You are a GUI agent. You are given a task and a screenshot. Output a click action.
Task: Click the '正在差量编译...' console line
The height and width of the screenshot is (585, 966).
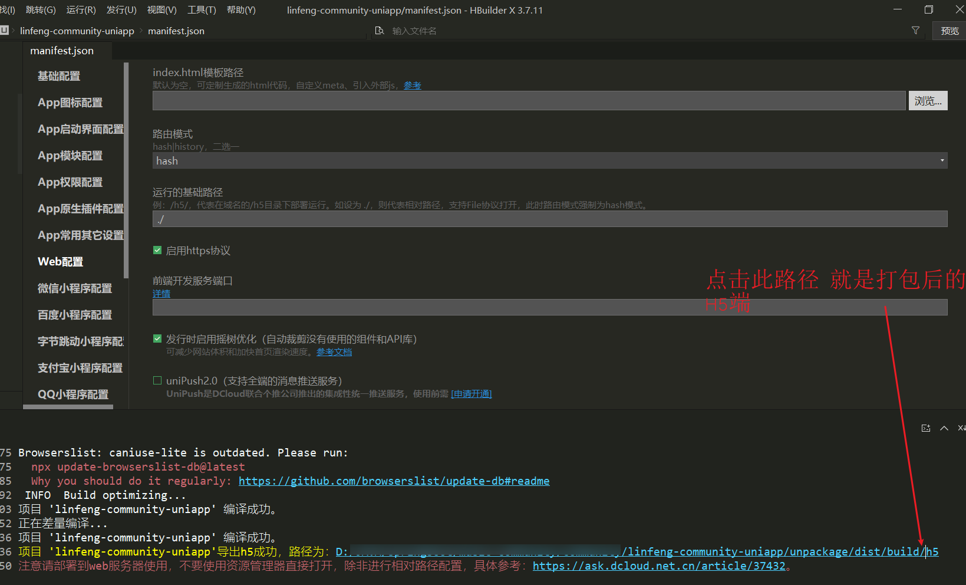click(63, 524)
